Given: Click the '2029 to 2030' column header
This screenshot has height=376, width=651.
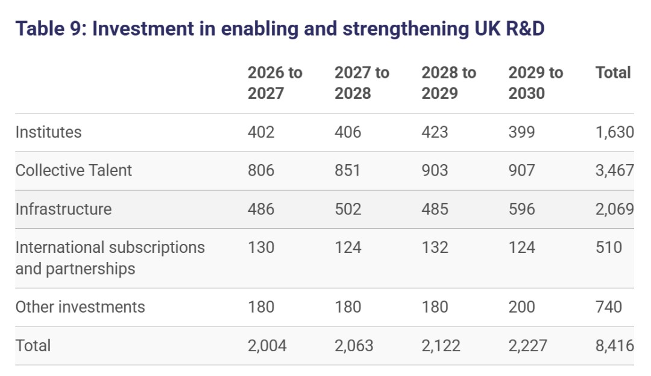Looking at the screenshot, I should 535,83.
